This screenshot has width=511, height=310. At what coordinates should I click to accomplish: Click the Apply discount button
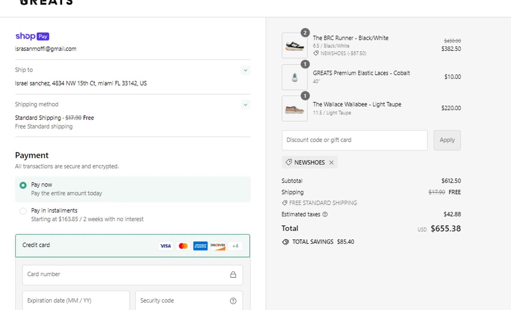[447, 140]
